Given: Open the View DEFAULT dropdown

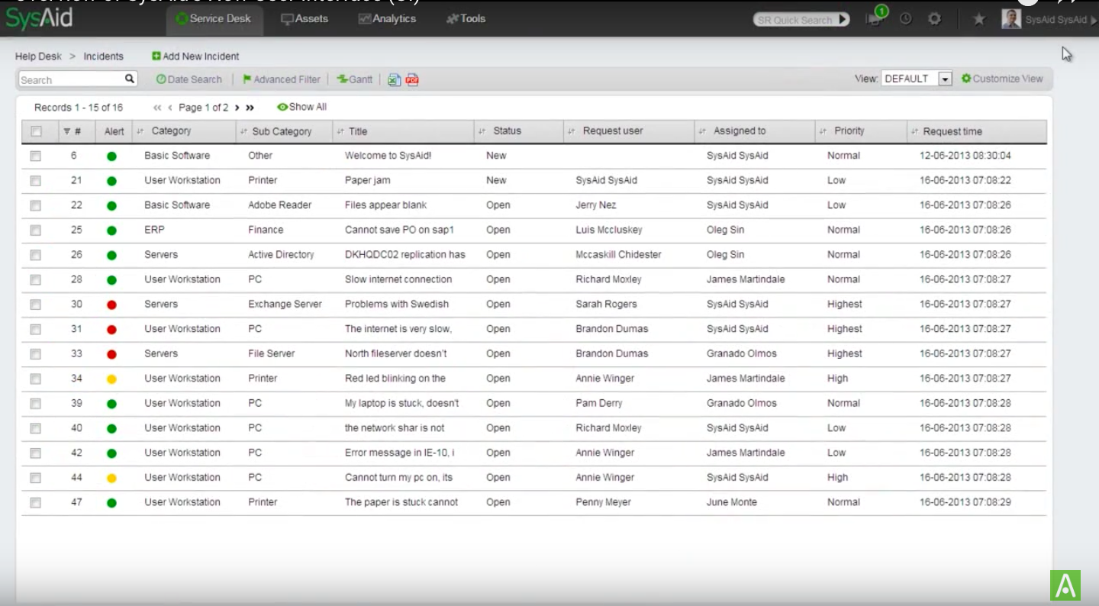Looking at the screenshot, I should coord(945,78).
